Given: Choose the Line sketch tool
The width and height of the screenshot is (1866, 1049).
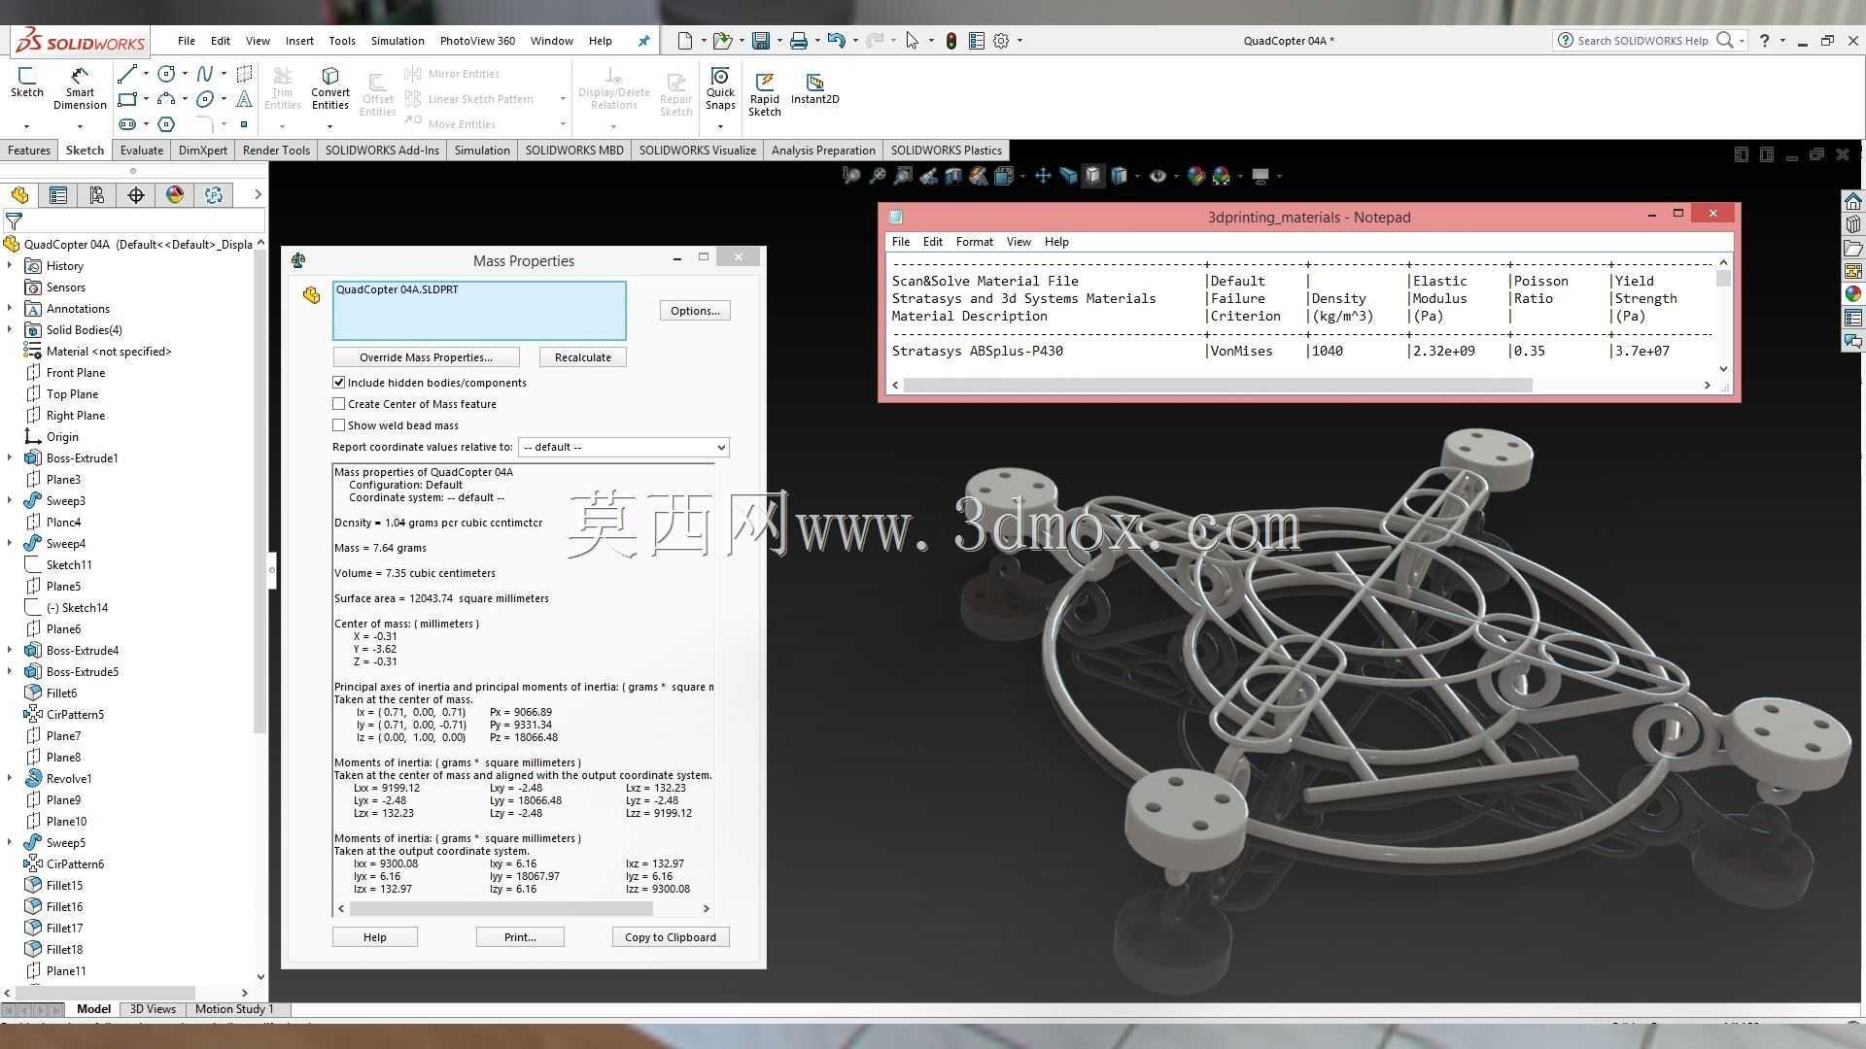Looking at the screenshot, I should pyautogui.click(x=127, y=74).
